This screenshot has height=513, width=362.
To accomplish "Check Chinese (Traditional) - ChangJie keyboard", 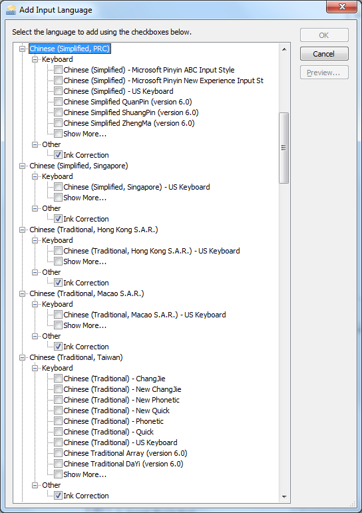I will [59, 379].
